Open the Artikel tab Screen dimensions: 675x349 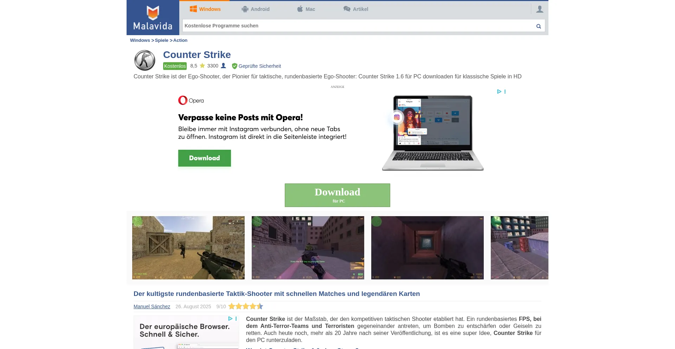click(356, 9)
